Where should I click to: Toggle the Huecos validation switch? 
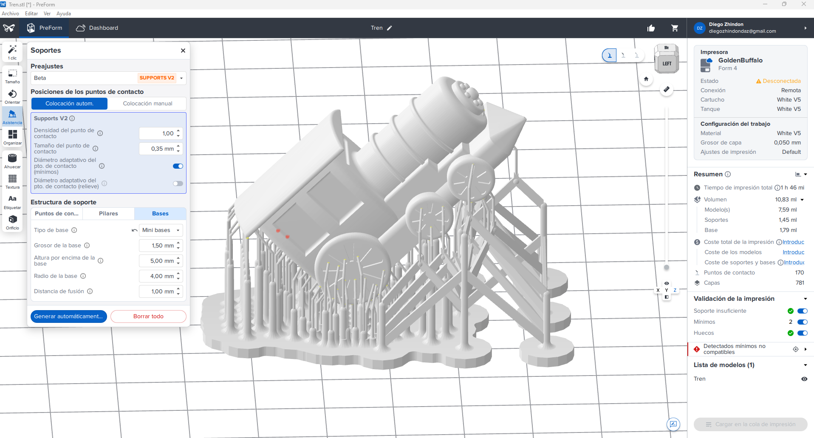pos(803,333)
